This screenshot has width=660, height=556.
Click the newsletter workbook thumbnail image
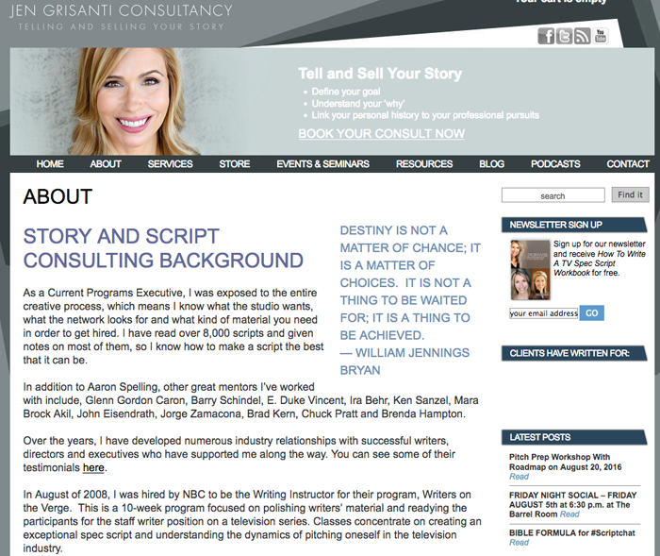coord(530,270)
